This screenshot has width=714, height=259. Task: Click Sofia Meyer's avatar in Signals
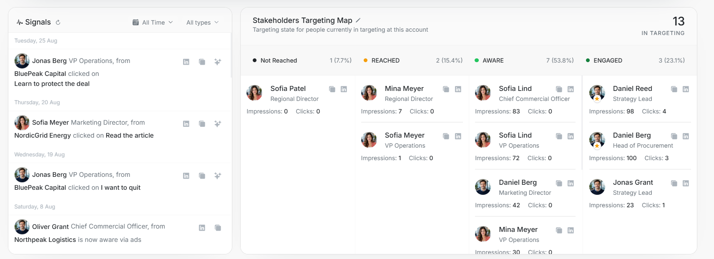tap(22, 123)
